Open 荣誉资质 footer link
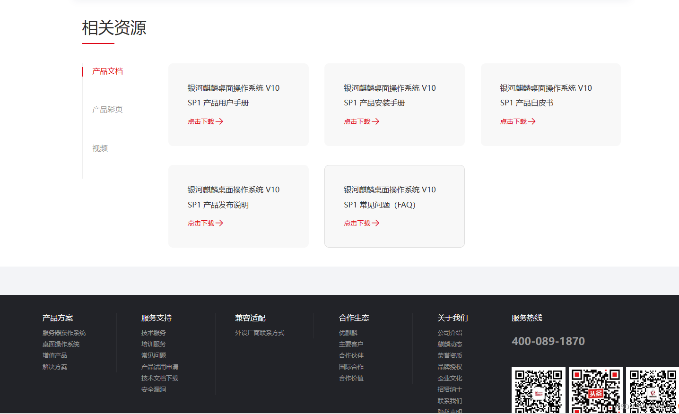 (x=450, y=355)
